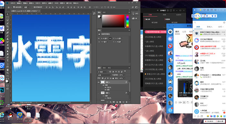This screenshot has width=226, height=124.
Task: Open the Contacts tab in QQ
Action: (x=210, y=27)
